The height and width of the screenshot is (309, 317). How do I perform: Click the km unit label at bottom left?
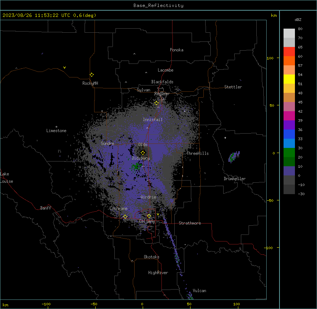6,305
